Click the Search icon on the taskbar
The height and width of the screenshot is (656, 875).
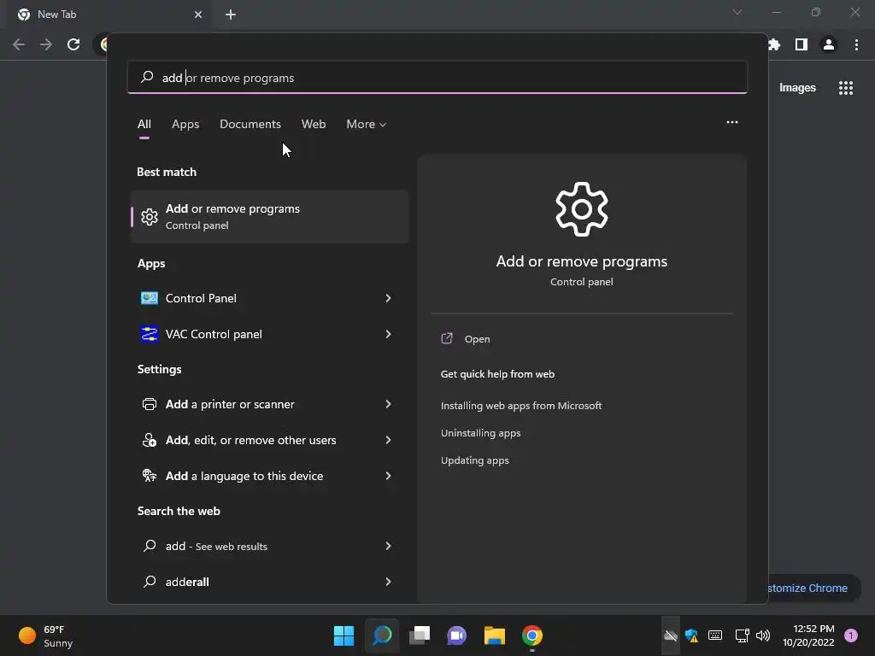[382, 635]
